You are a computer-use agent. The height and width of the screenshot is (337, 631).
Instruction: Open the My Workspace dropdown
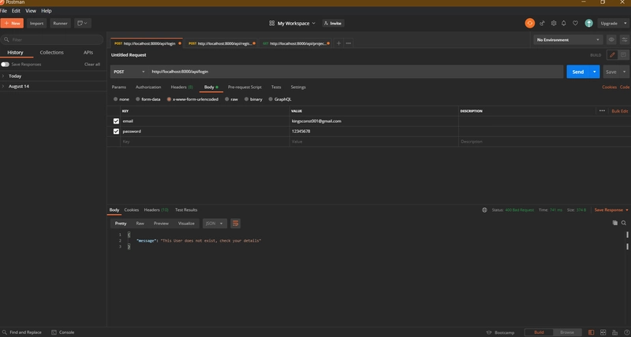pyautogui.click(x=293, y=24)
